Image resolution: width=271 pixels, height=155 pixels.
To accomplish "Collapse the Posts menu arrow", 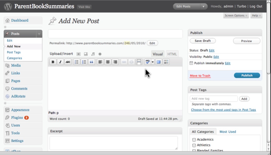I will coord(39,34).
